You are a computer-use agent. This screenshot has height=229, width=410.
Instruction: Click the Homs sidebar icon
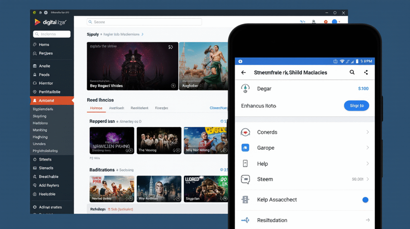[35, 44]
